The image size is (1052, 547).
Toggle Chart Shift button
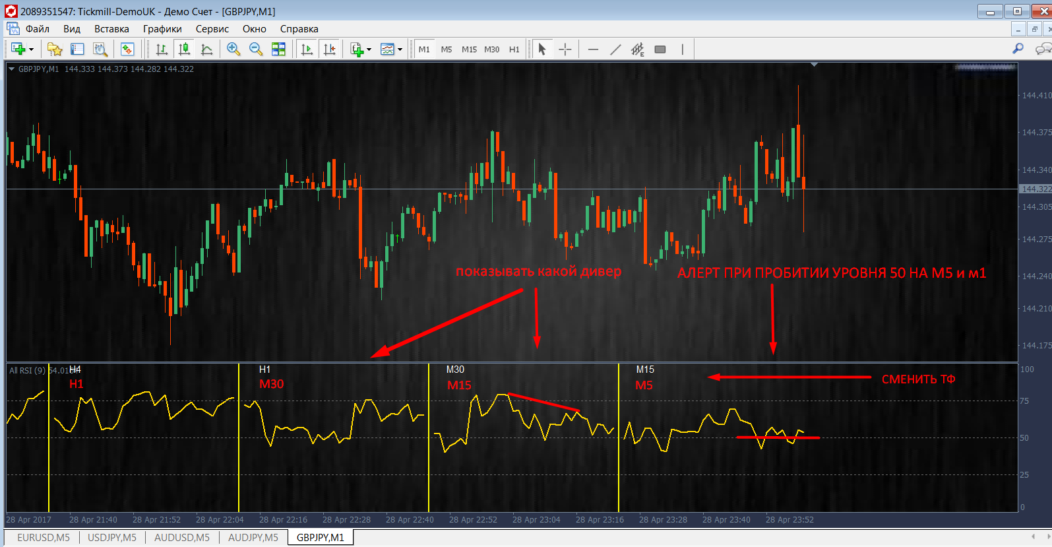[329, 49]
